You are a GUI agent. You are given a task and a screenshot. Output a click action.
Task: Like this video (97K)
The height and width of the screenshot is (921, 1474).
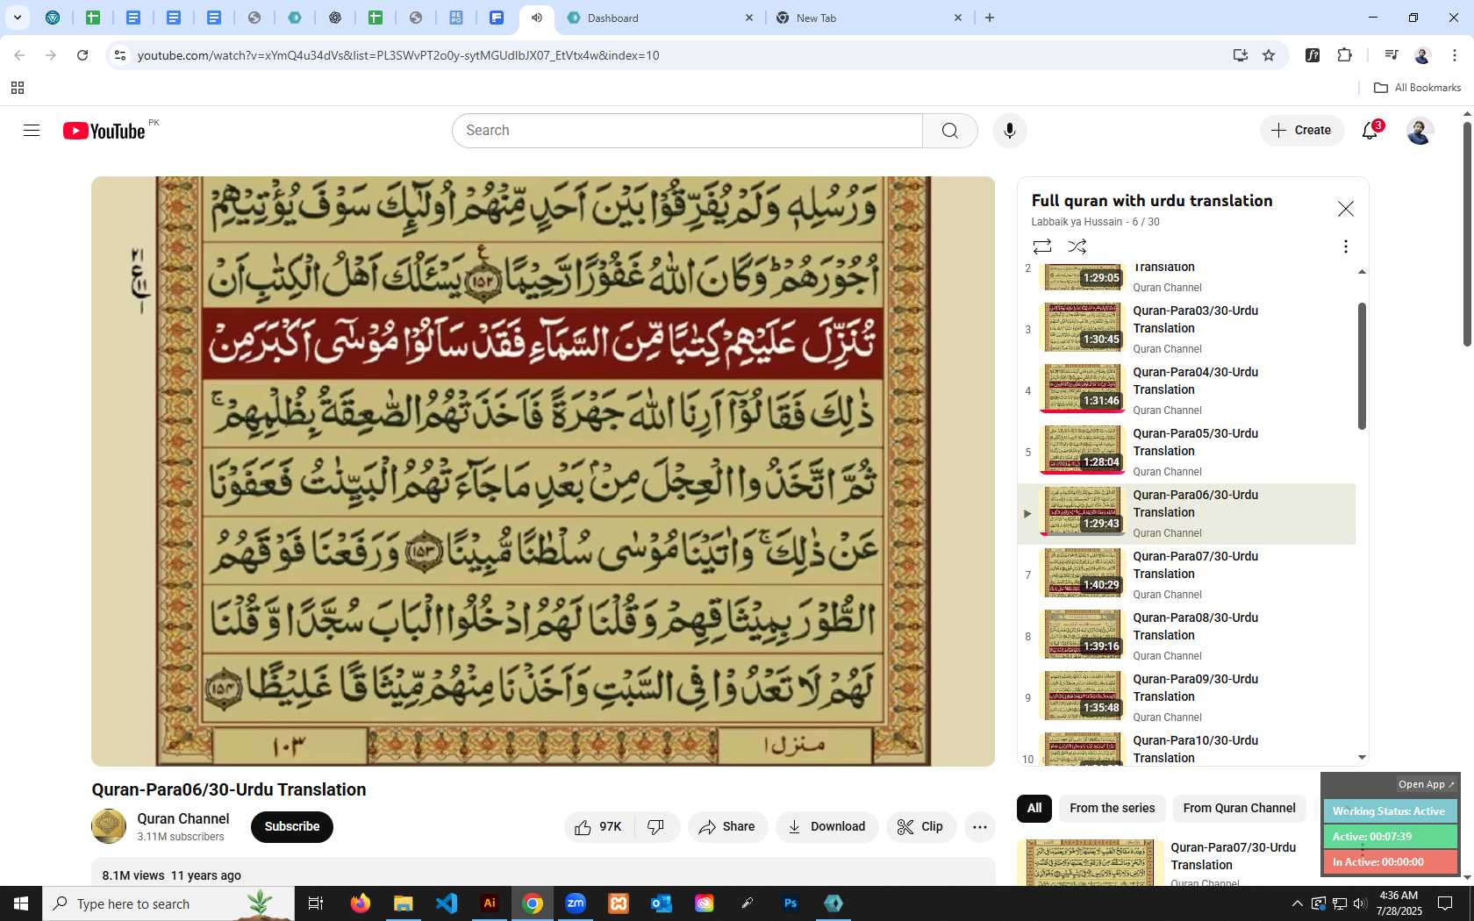(599, 827)
